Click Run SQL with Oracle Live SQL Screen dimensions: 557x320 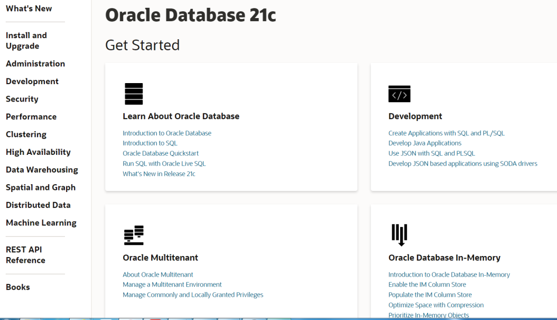tap(164, 164)
